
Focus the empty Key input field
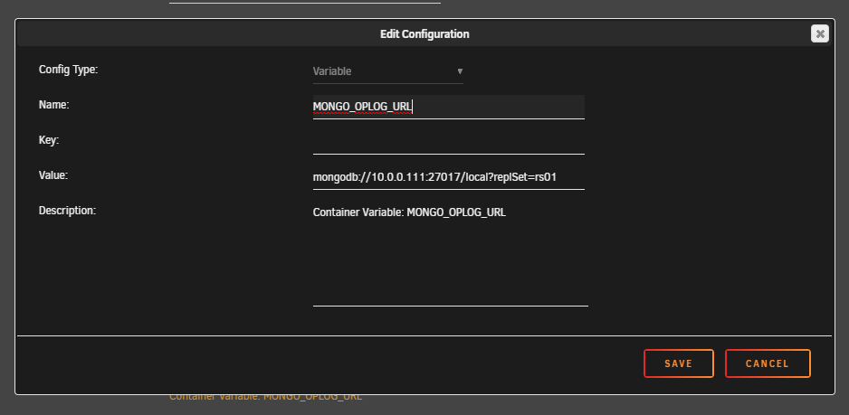pos(449,142)
